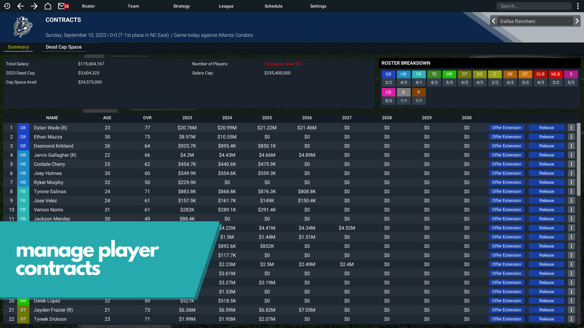This screenshot has height=328, width=584.
Task: Click the contracts list scrollbar
Action: (579, 159)
